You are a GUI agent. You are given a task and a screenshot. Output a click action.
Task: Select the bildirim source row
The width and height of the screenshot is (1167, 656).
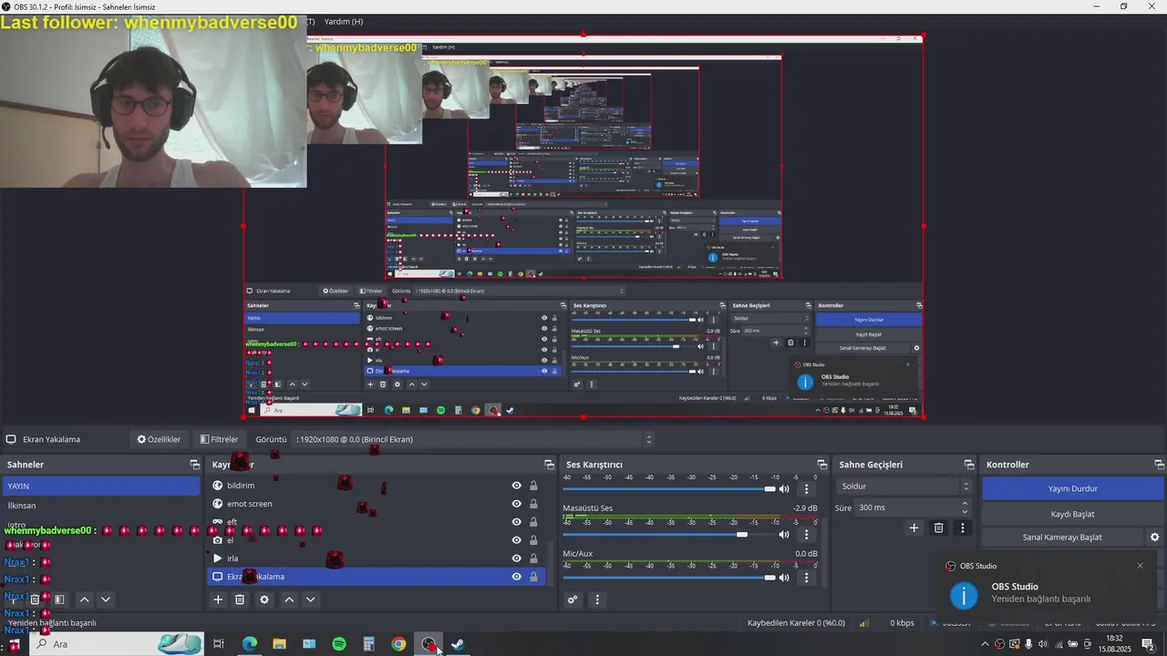coord(377,486)
